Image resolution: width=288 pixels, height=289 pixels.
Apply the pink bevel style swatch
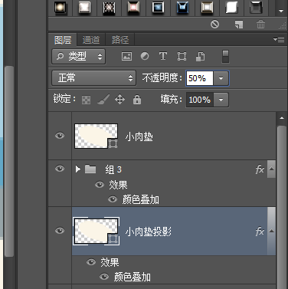133,8
